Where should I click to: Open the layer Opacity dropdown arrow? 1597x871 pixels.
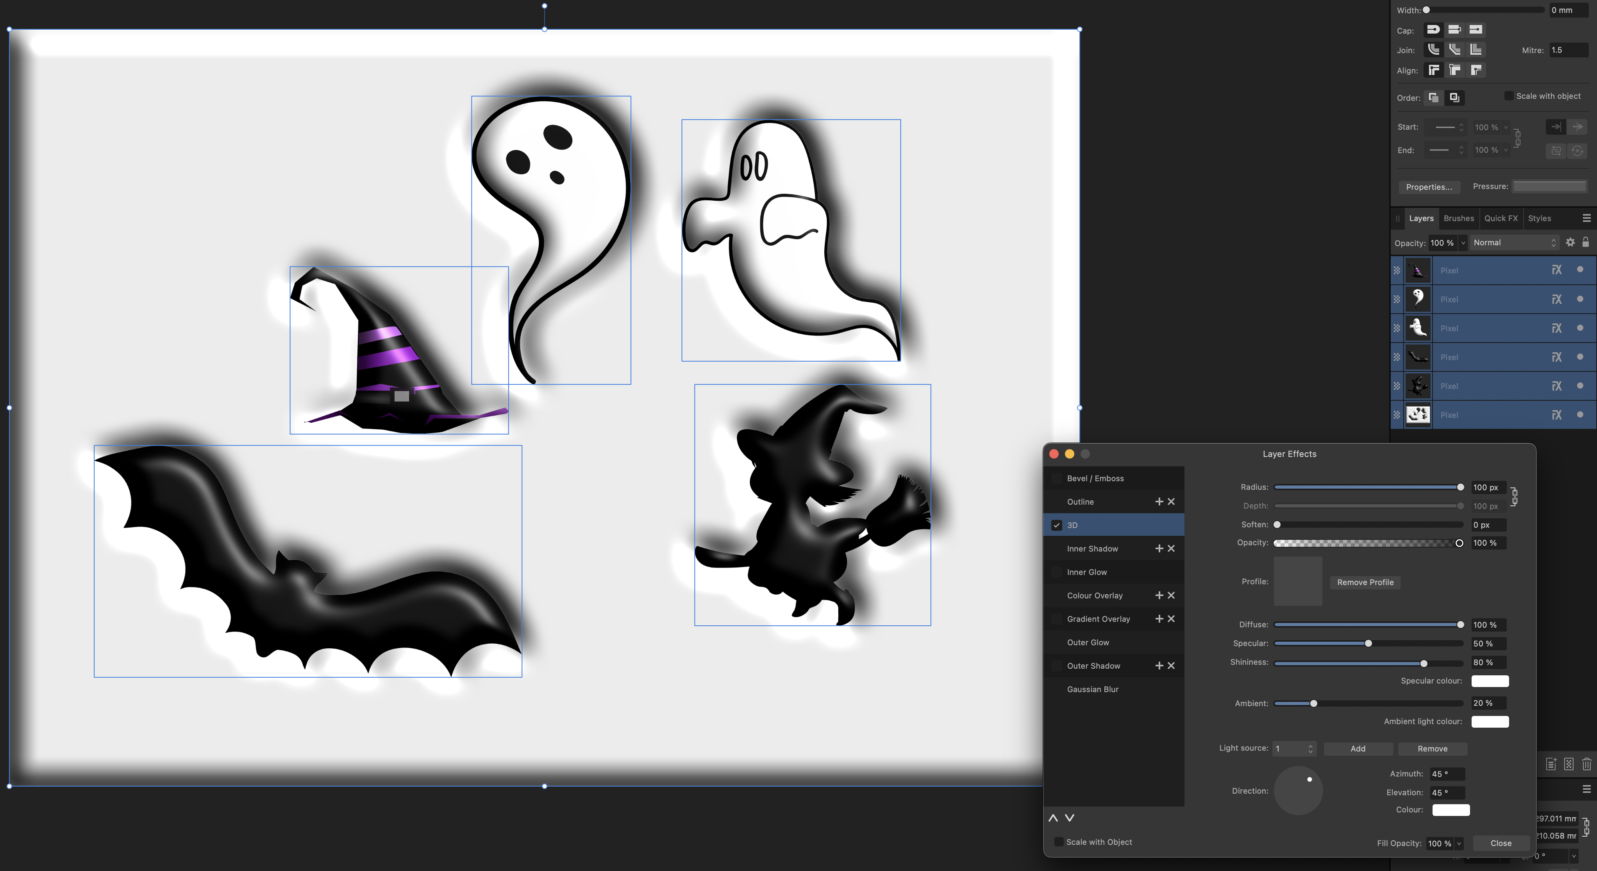click(1463, 243)
